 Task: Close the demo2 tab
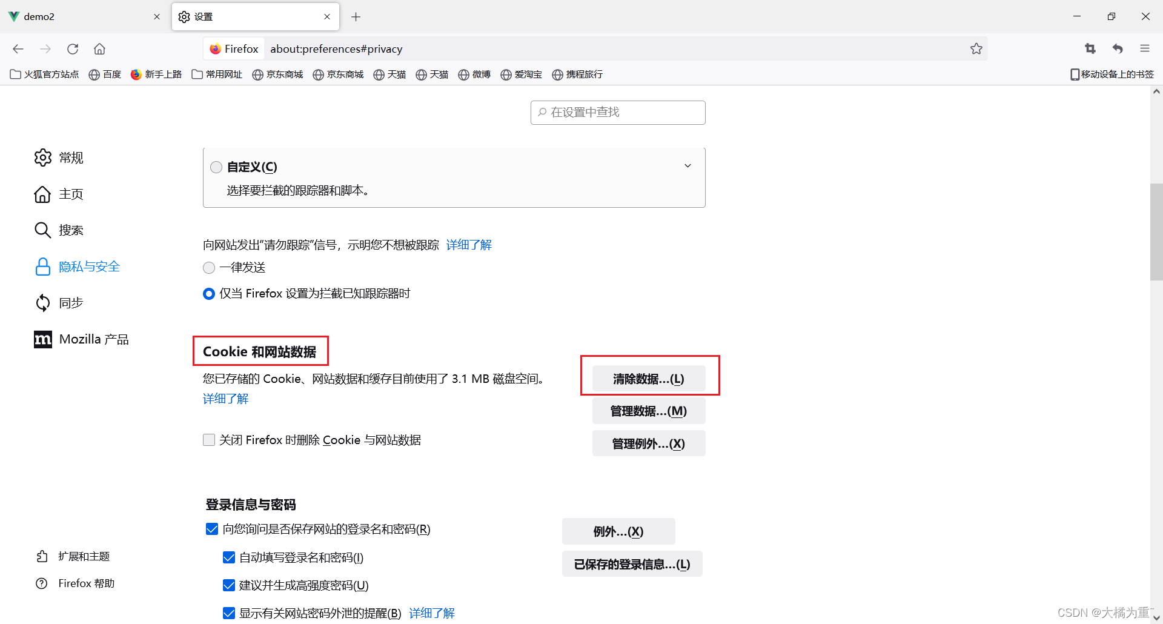coord(157,17)
